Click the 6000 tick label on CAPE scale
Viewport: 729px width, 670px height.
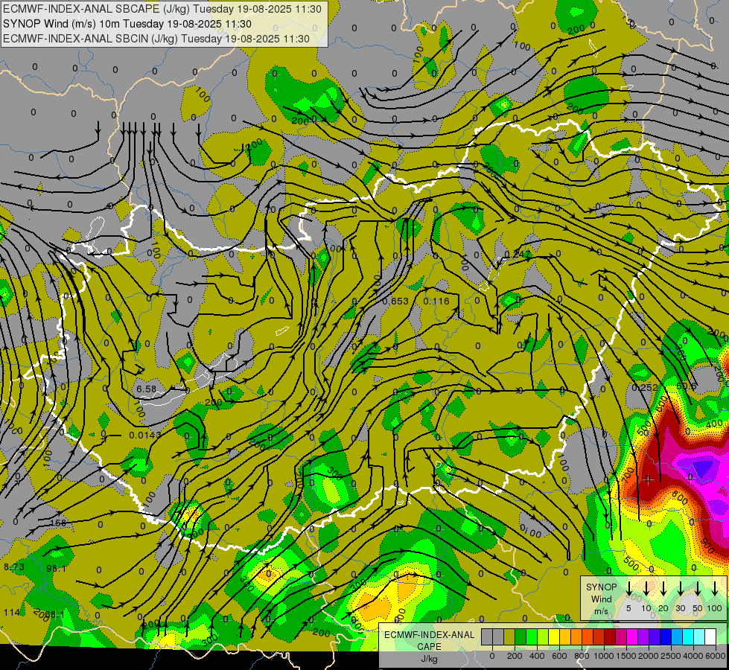point(716,656)
